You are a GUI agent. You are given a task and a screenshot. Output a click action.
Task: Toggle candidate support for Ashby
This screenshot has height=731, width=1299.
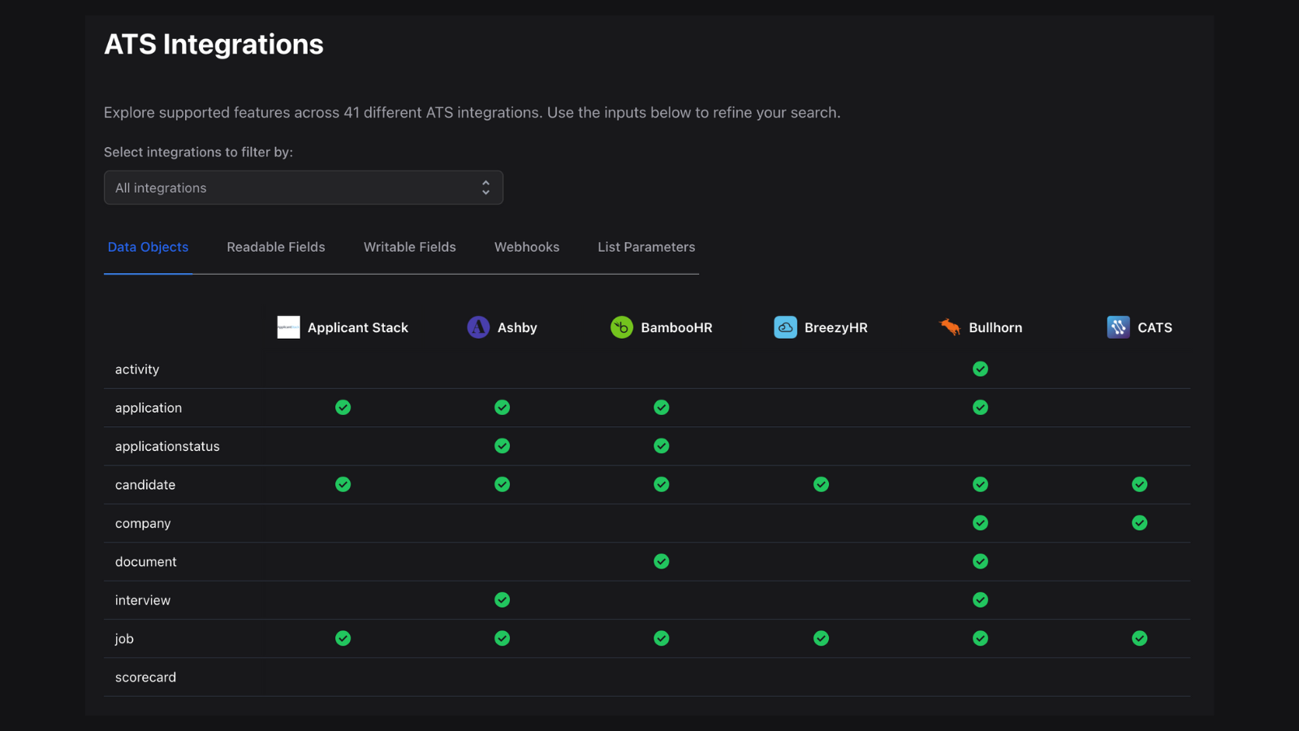coord(502,484)
